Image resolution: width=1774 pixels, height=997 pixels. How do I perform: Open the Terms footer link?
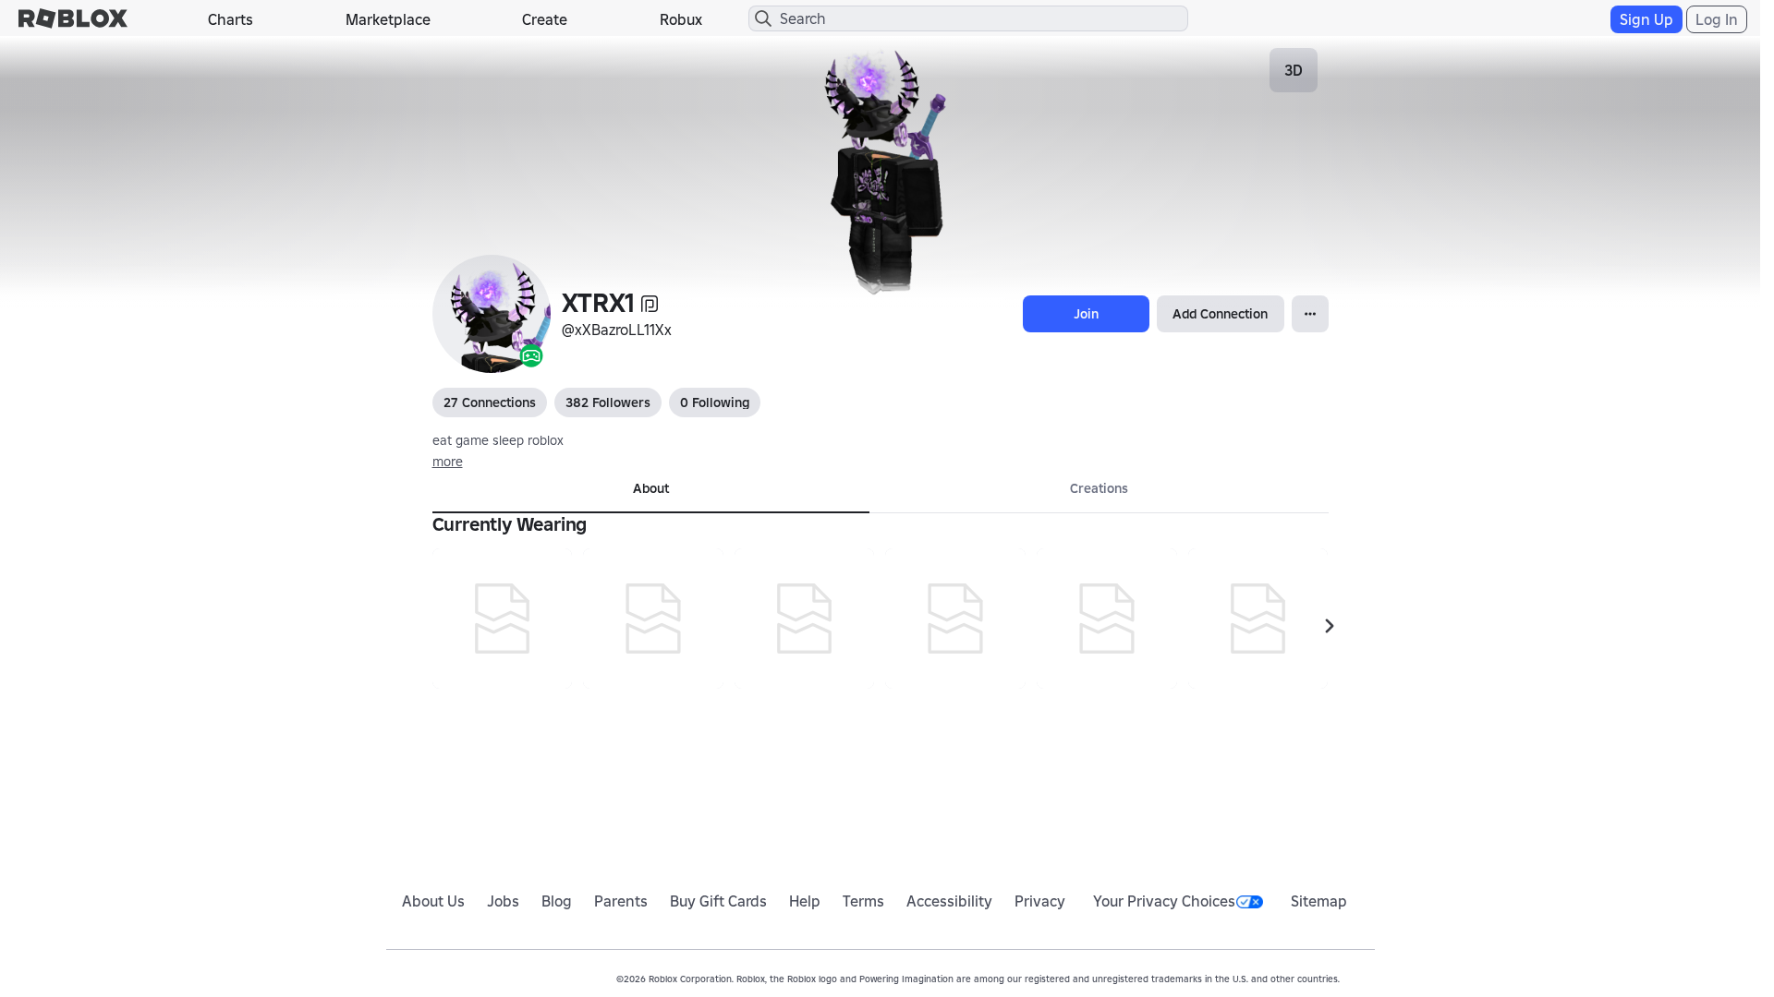(x=863, y=901)
